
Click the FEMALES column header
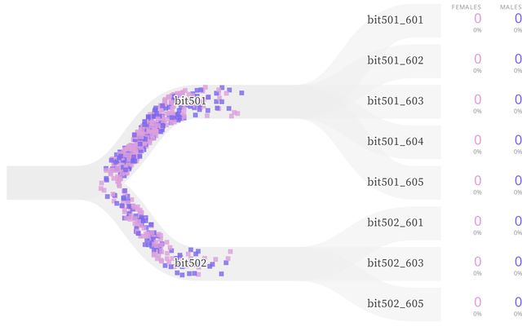pyautogui.click(x=467, y=6)
